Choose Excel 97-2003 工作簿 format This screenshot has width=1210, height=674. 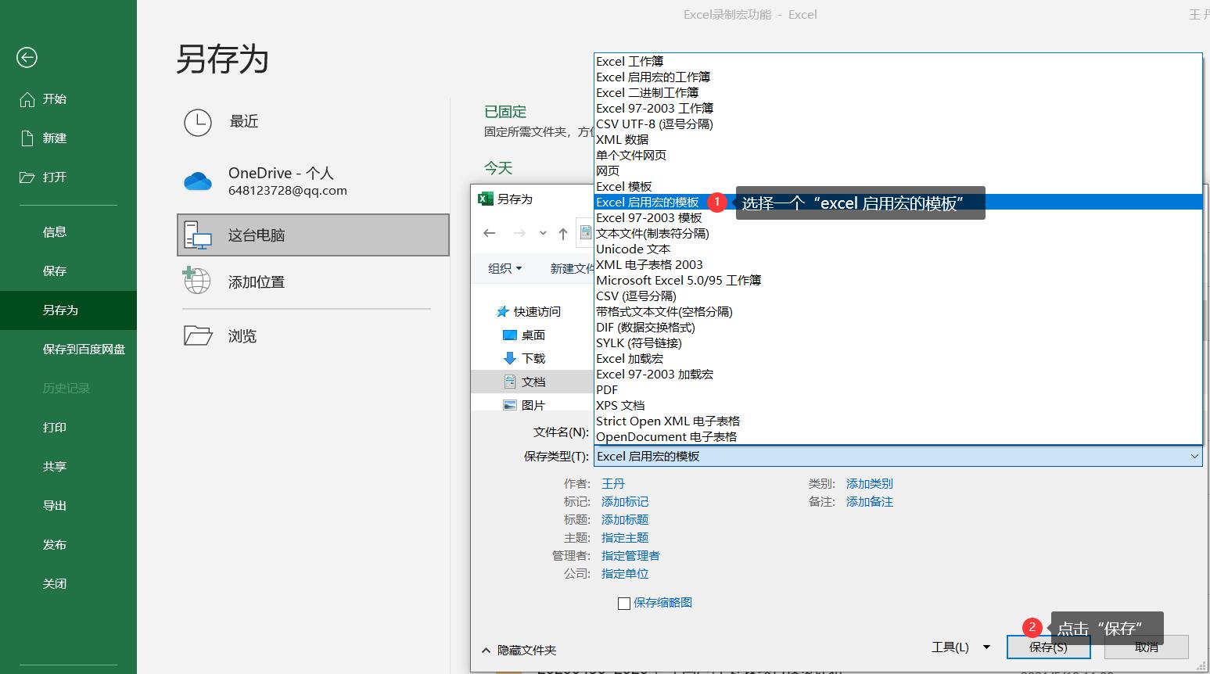tap(898, 108)
